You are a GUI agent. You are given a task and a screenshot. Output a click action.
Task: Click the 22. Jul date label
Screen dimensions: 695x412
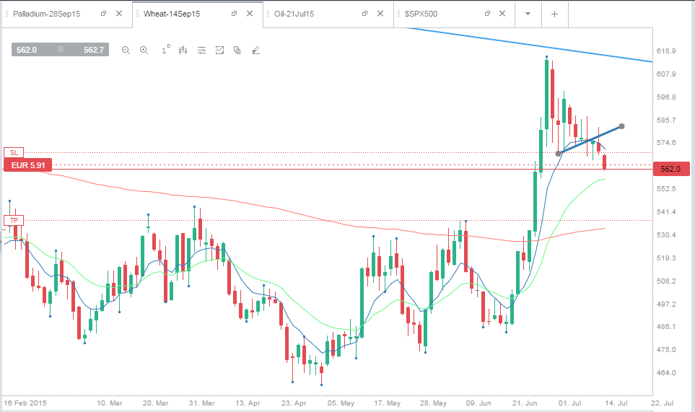pyautogui.click(x=663, y=403)
